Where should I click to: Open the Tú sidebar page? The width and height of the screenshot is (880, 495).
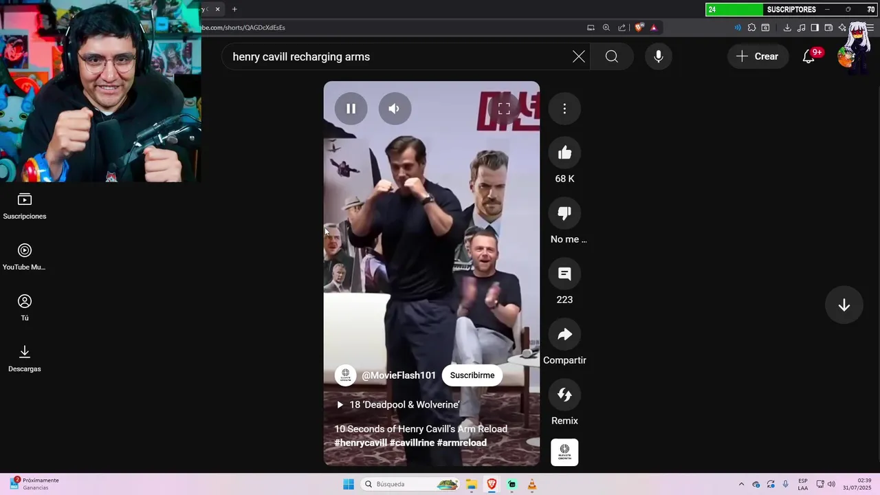(25, 308)
